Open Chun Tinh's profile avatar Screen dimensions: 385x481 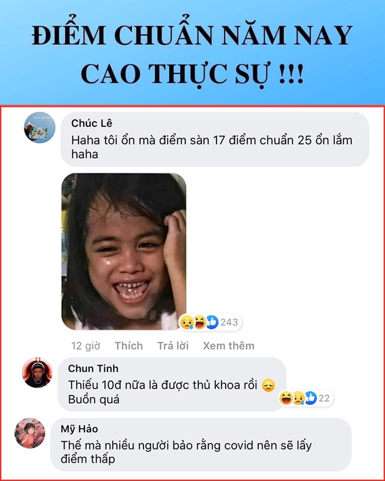pos(37,372)
